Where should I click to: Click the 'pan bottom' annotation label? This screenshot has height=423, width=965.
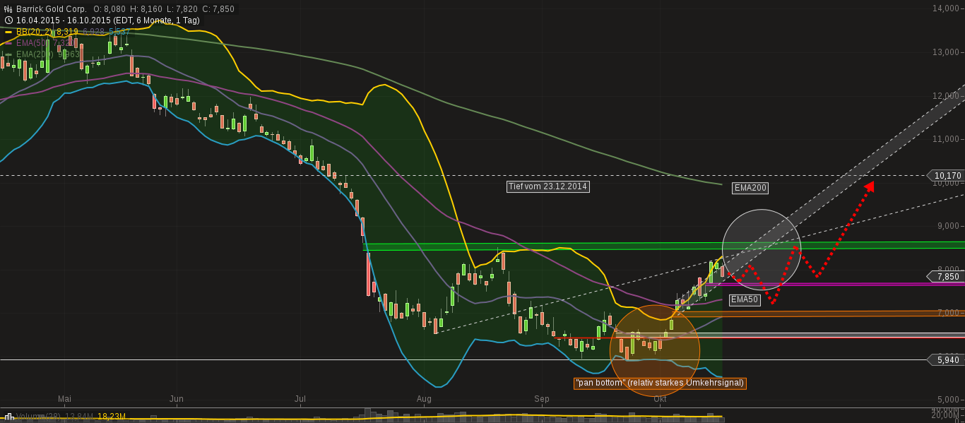click(x=660, y=383)
